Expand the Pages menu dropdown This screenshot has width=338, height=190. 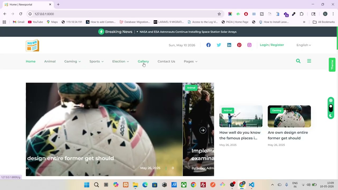[191, 61]
